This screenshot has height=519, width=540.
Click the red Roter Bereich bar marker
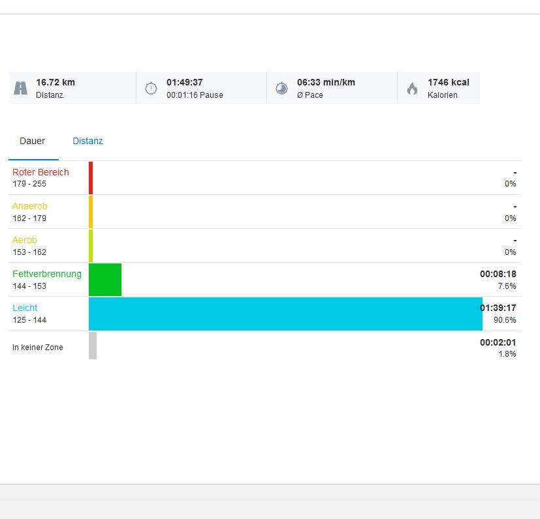91,178
